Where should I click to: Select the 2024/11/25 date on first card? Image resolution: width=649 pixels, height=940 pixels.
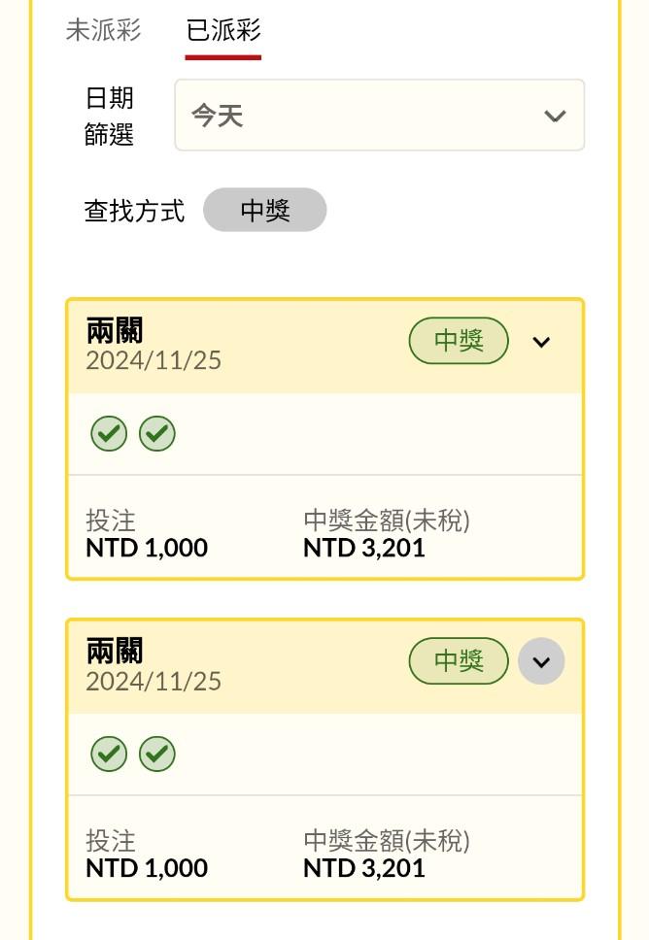tap(154, 361)
